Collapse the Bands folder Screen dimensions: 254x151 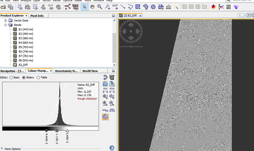[6, 25]
